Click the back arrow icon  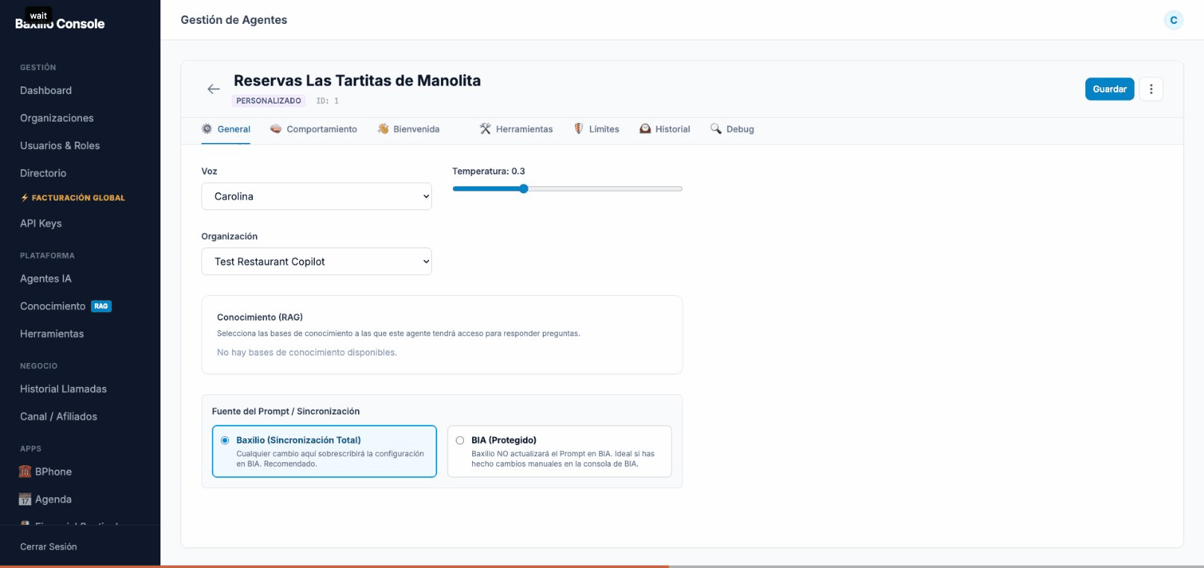[x=213, y=89]
